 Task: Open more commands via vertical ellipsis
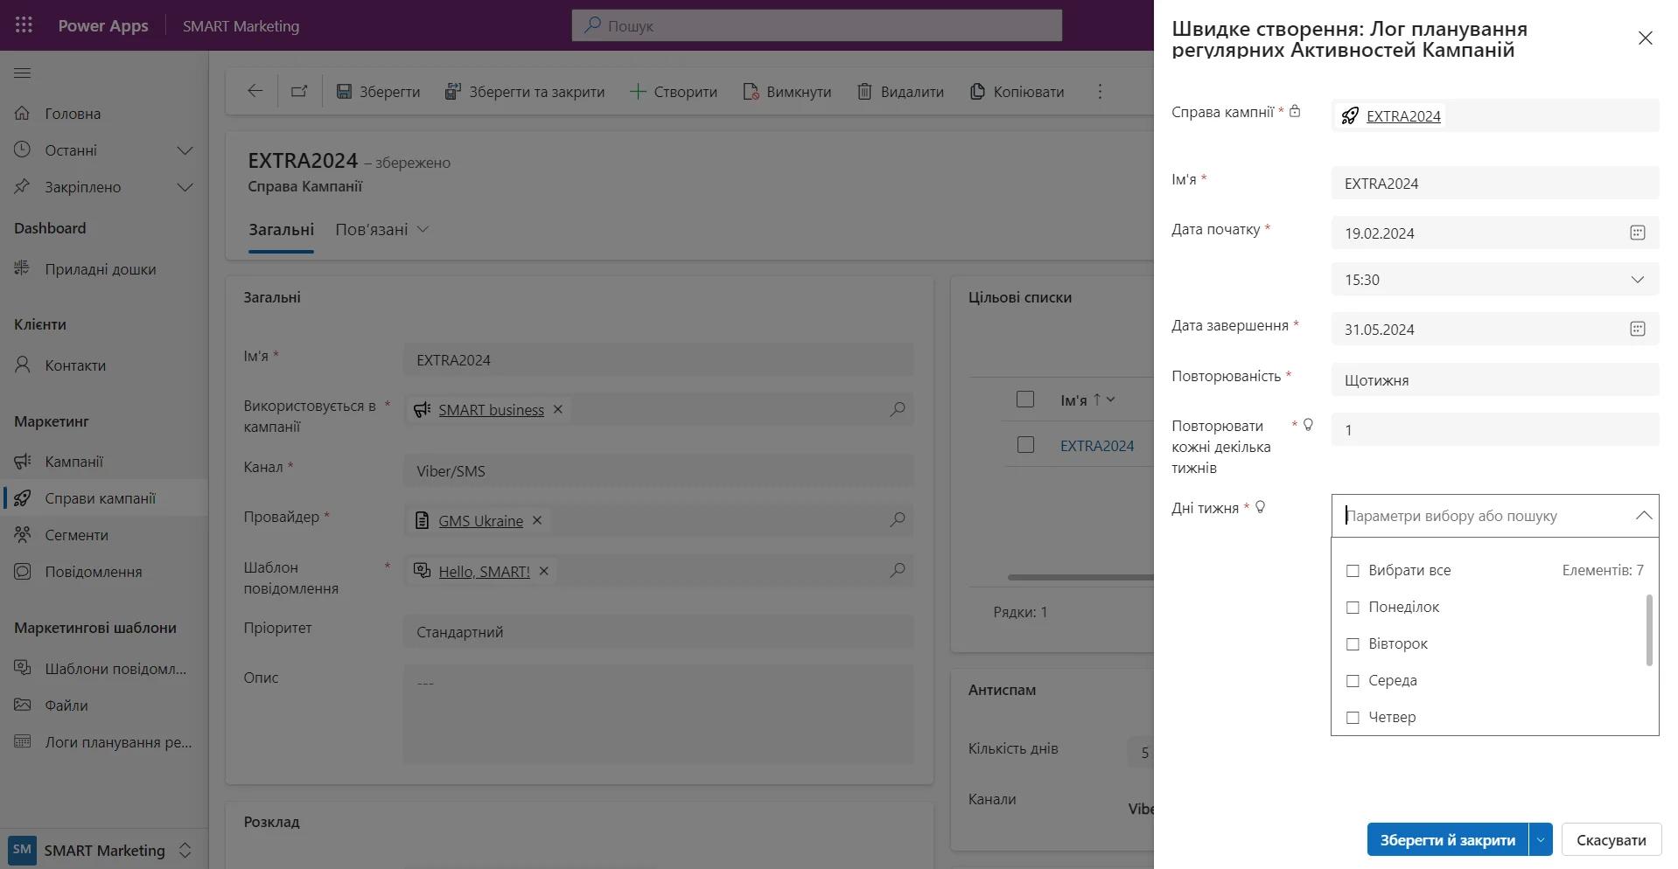[1100, 91]
